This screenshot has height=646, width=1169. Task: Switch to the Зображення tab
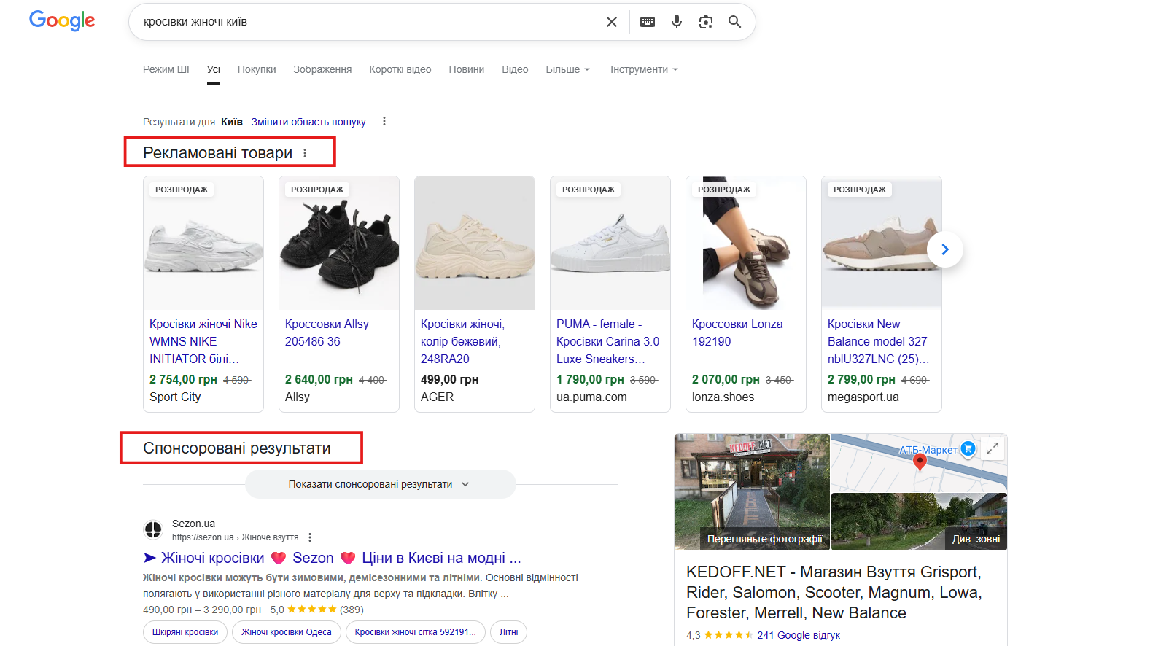(x=322, y=69)
